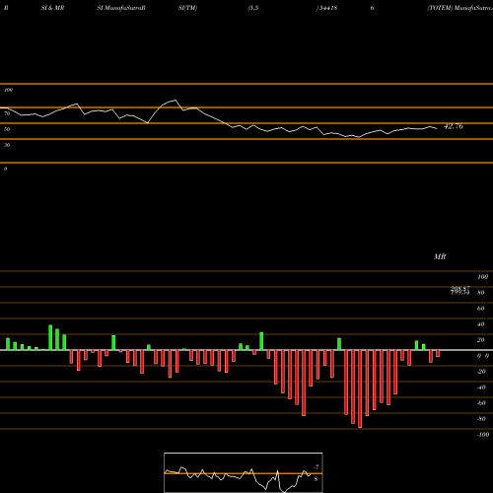
Task: Click the deepest red momentum bar
Action: pyautogui.click(x=360, y=388)
